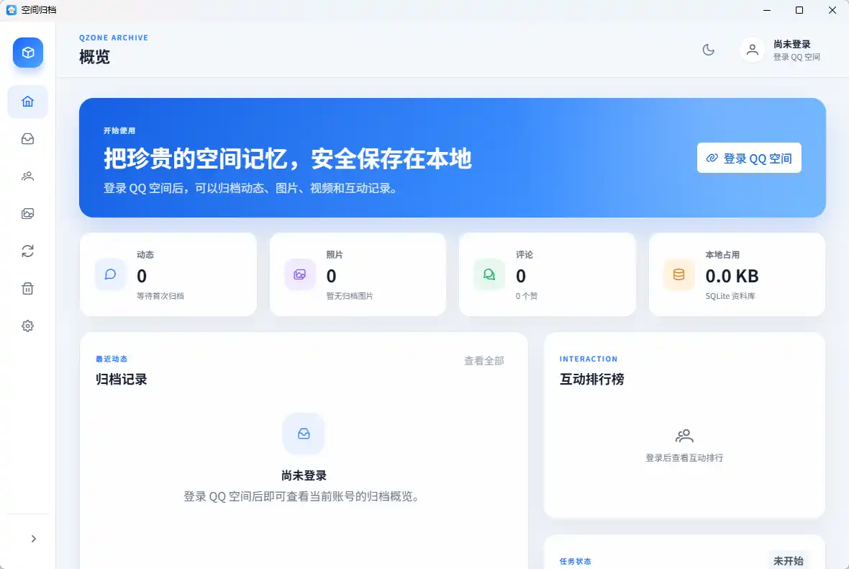Open the photo album sidebar icon
This screenshot has height=569, width=849.
coord(27,213)
